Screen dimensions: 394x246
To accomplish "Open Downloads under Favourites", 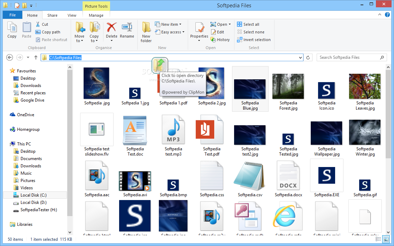I will (31, 86).
